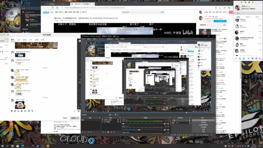263x148 pixels.
Task: Open the Windows Start menu
Action: [x=2, y=146]
